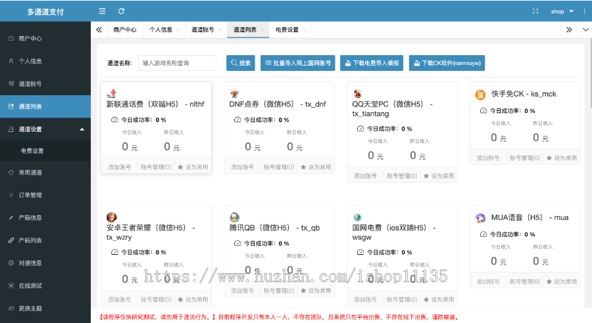Open 电费设置 submenu item
Image resolution: width=592 pixels, height=323 pixels.
pyautogui.click(x=45, y=151)
